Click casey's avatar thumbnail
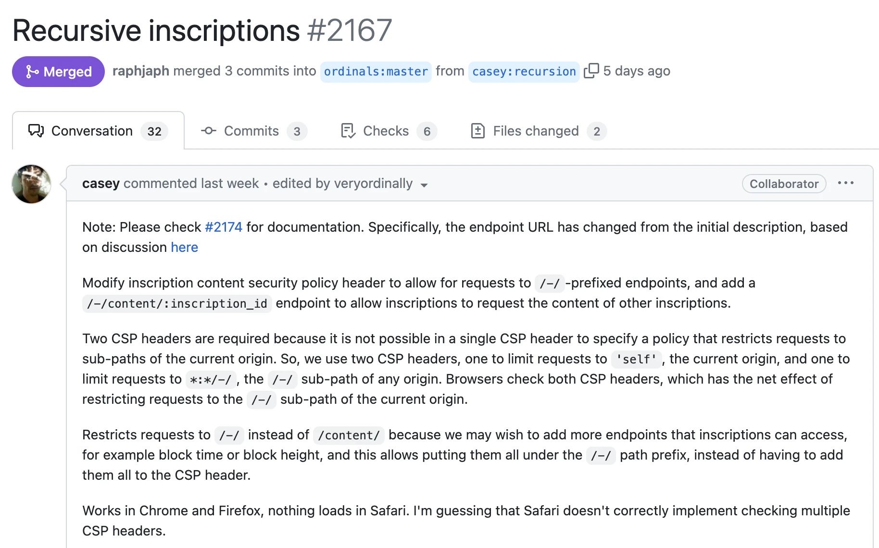This screenshot has width=879, height=548. 31,184
